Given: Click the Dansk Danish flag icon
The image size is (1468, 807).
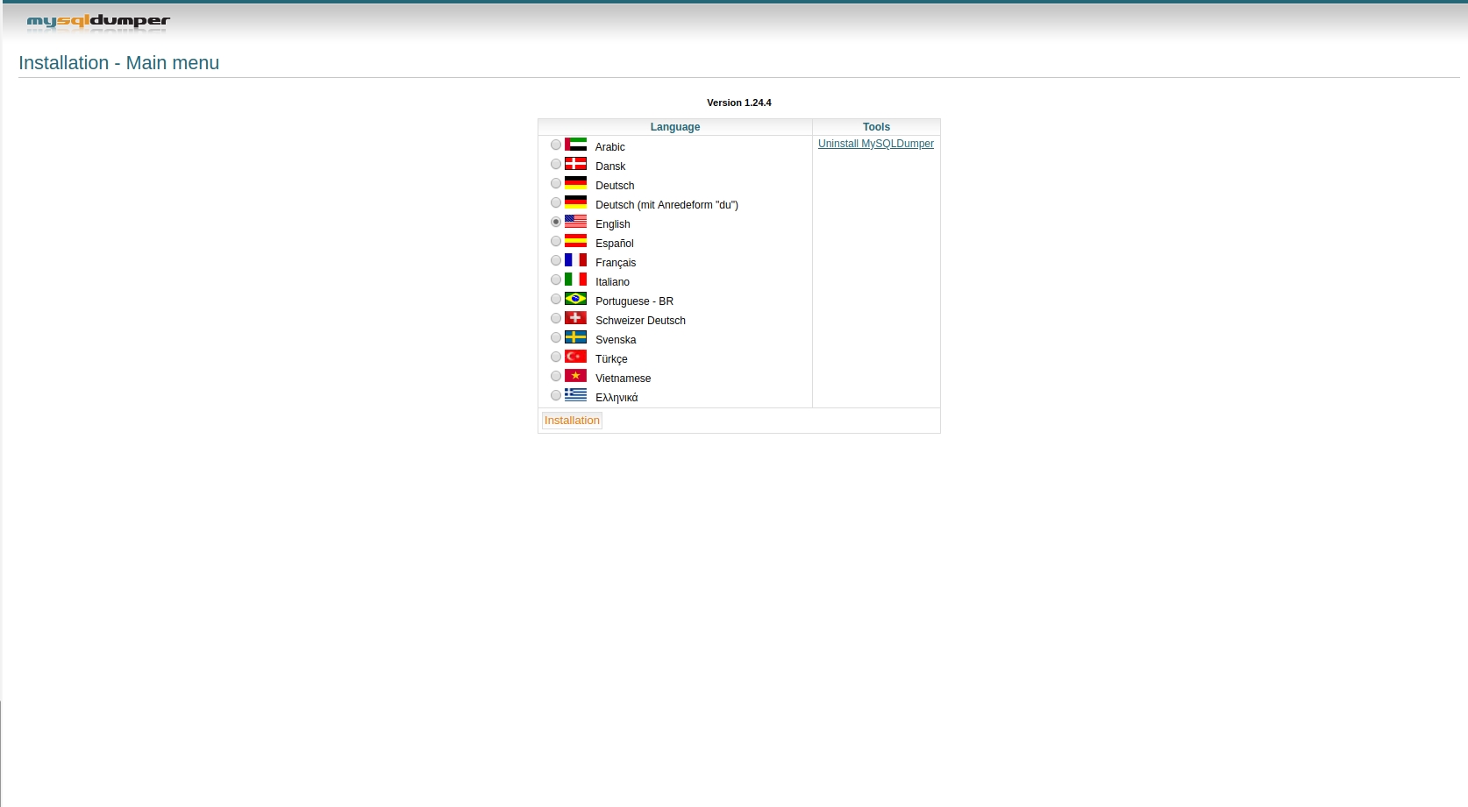Looking at the screenshot, I should (575, 164).
